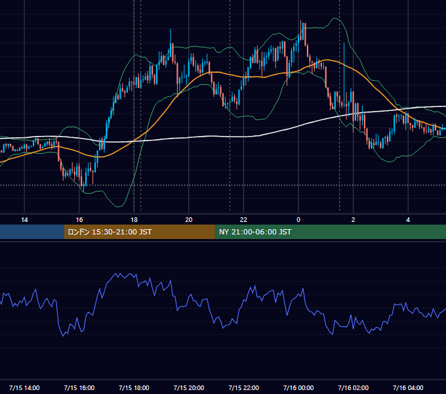446x394 pixels.
Task: Click the 7/16 02:00 time label
Action: [x=354, y=387]
